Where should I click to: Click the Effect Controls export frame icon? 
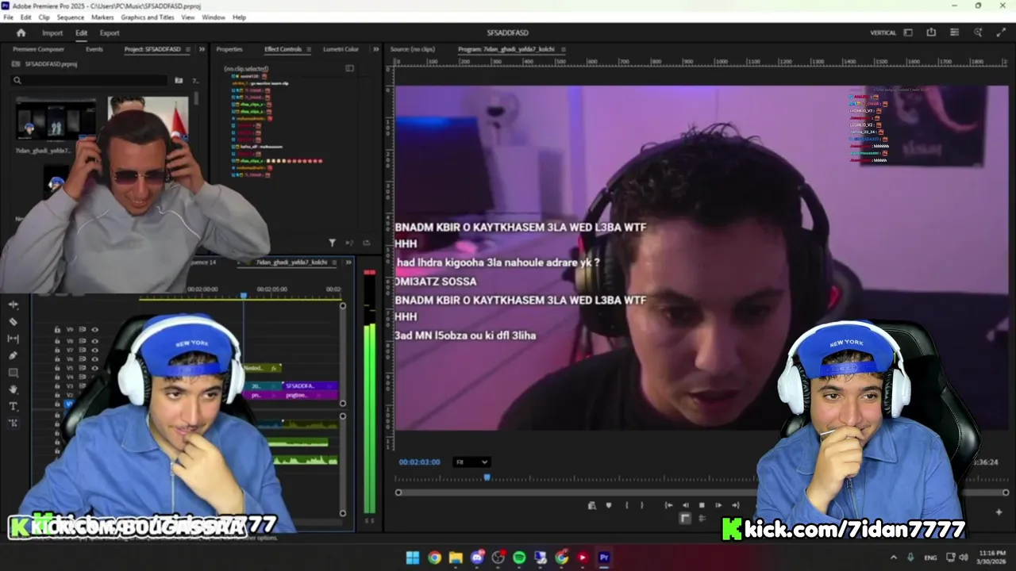point(366,243)
